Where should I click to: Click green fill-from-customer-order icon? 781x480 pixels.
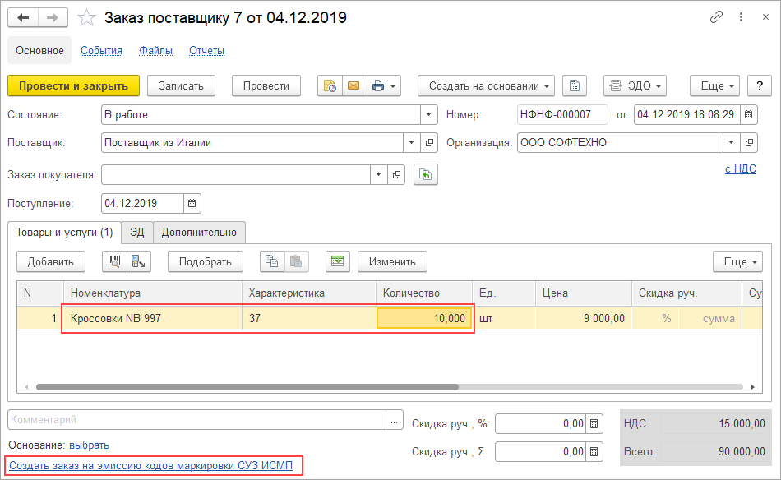(425, 175)
